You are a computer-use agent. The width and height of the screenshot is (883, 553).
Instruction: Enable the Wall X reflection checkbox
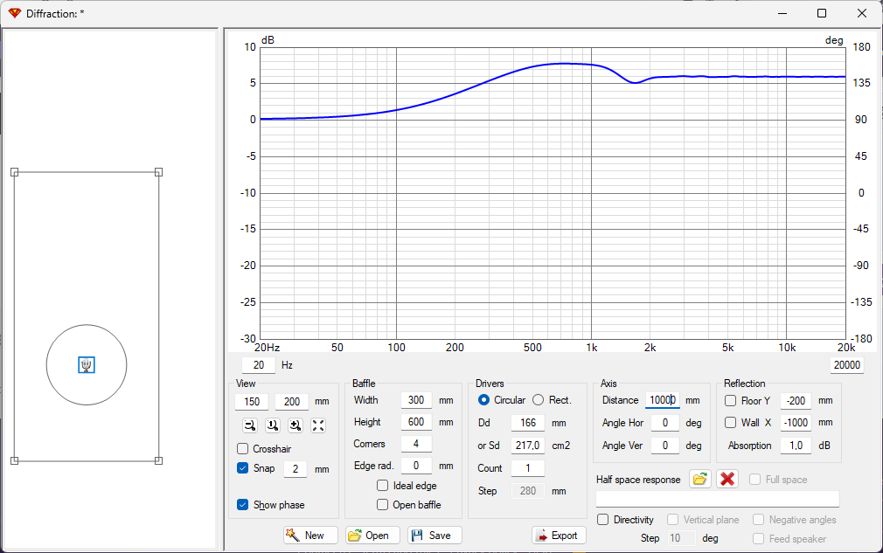(x=730, y=423)
